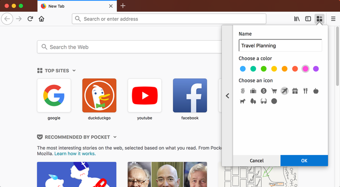Select the gift box container icon

pos(295,91)
